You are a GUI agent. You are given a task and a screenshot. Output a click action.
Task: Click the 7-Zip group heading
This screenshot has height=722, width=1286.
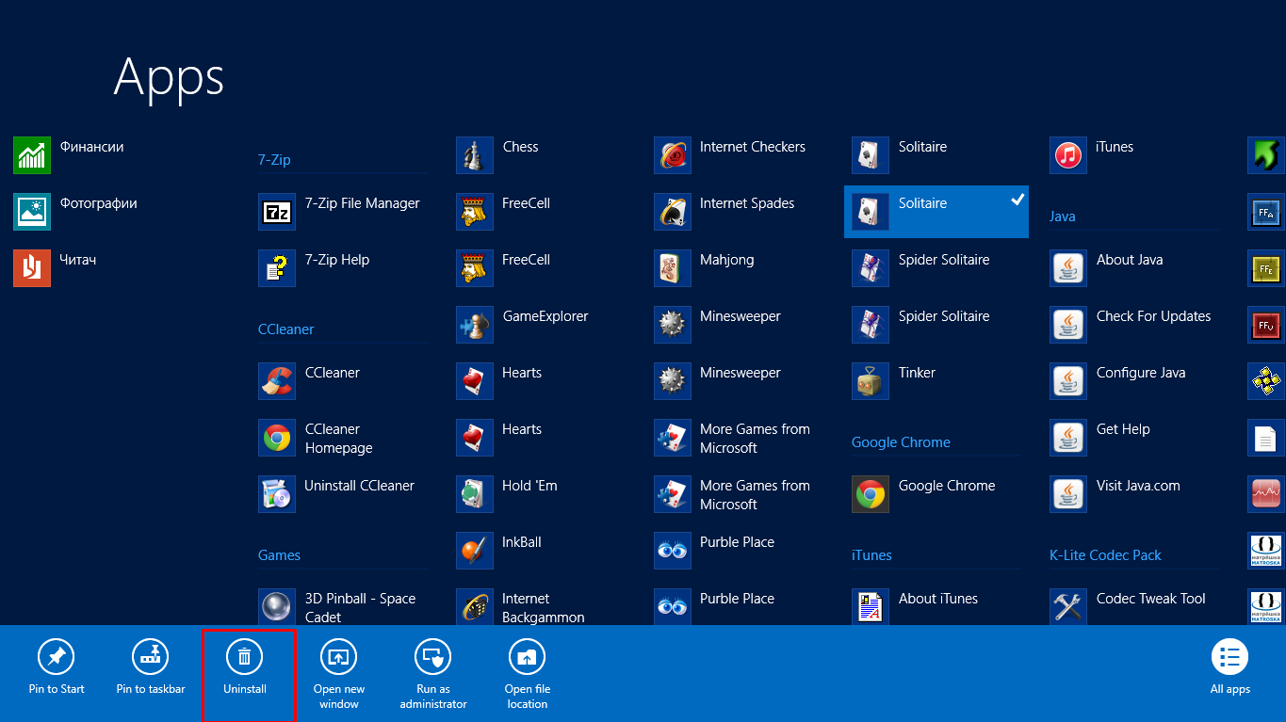click(274, 160)
